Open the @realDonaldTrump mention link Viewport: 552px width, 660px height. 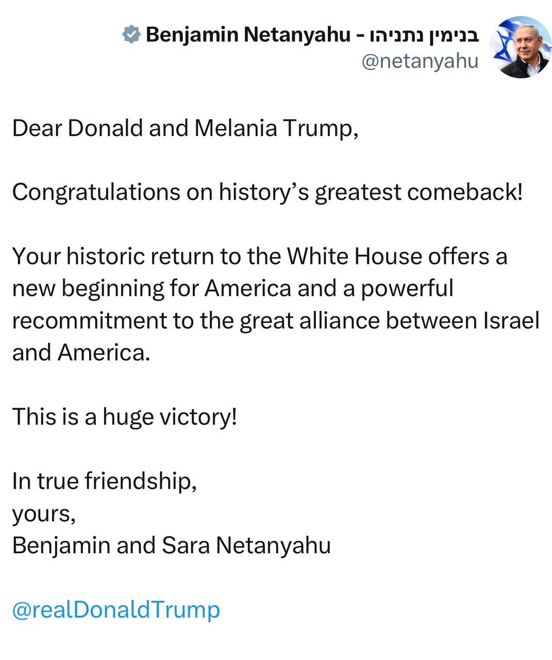pyautogui.click(x=116, y=609)
